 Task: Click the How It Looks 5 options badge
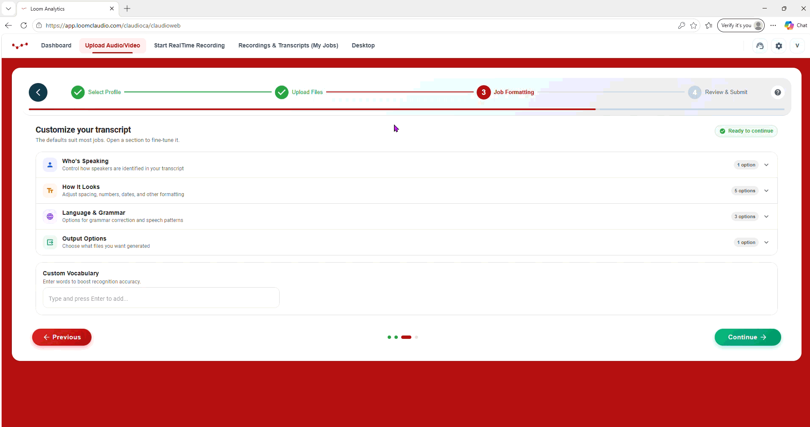(x=745, y=191)
